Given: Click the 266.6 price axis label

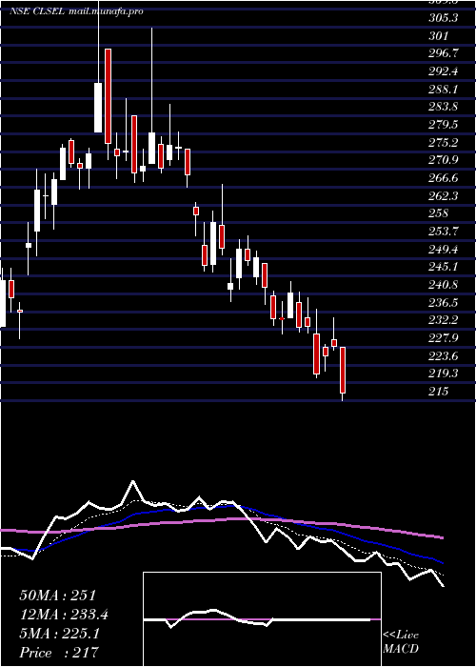Looking at the screenshot, I should pyautogui.click(x=445, y=178).
